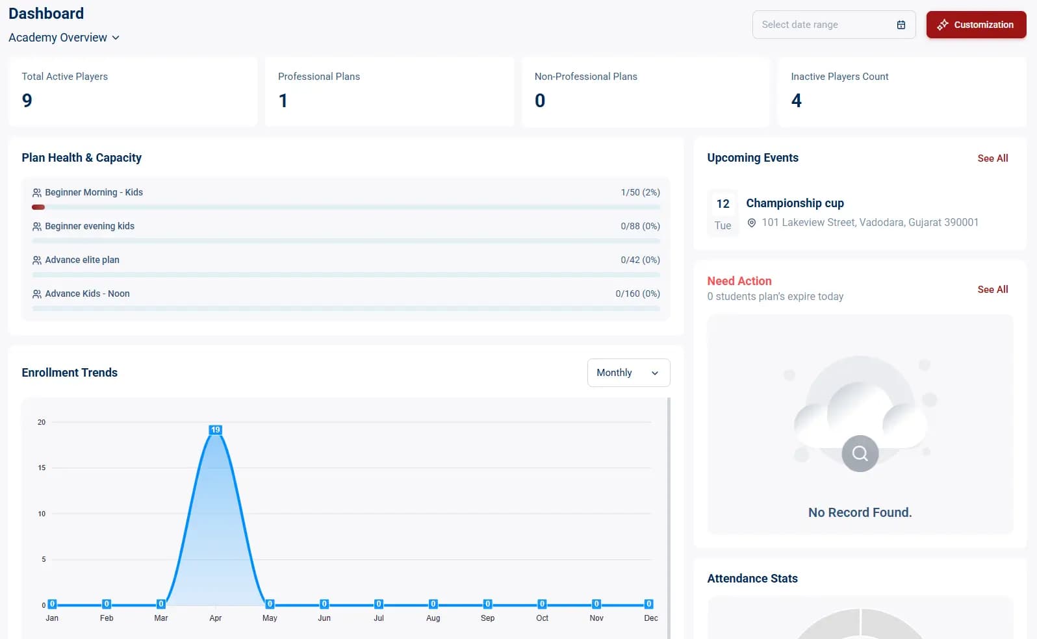
Task: Click the 0 data point above Feb
Action: coord(107,604)
